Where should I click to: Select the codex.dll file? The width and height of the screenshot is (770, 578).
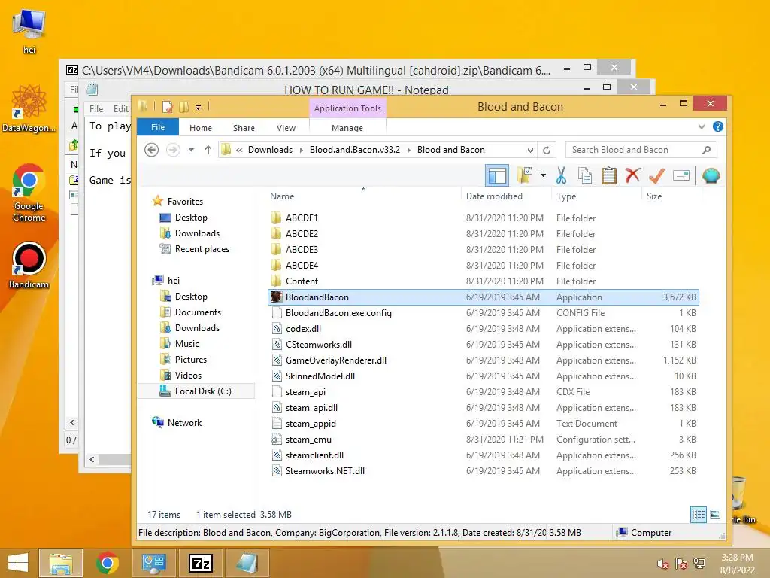click(303, 329)
